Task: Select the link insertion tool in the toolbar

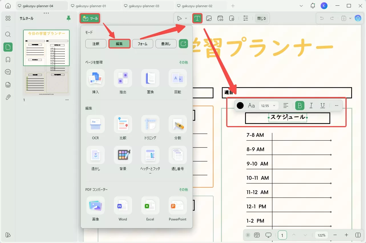Action: [220, 18]
